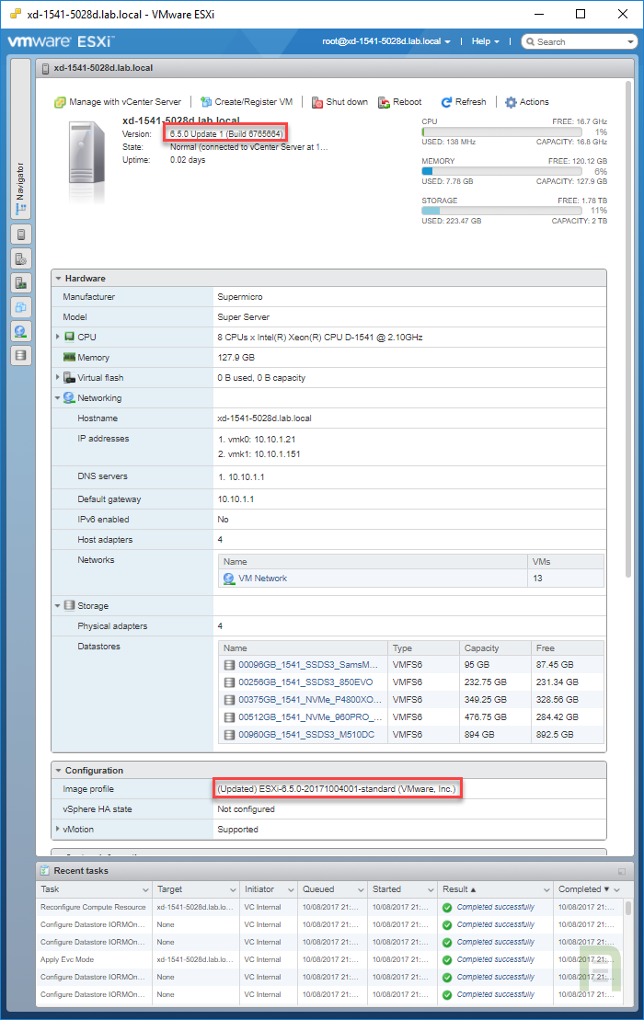
Task: Click the Refresh toolbar icon
Action: [463, 102]
